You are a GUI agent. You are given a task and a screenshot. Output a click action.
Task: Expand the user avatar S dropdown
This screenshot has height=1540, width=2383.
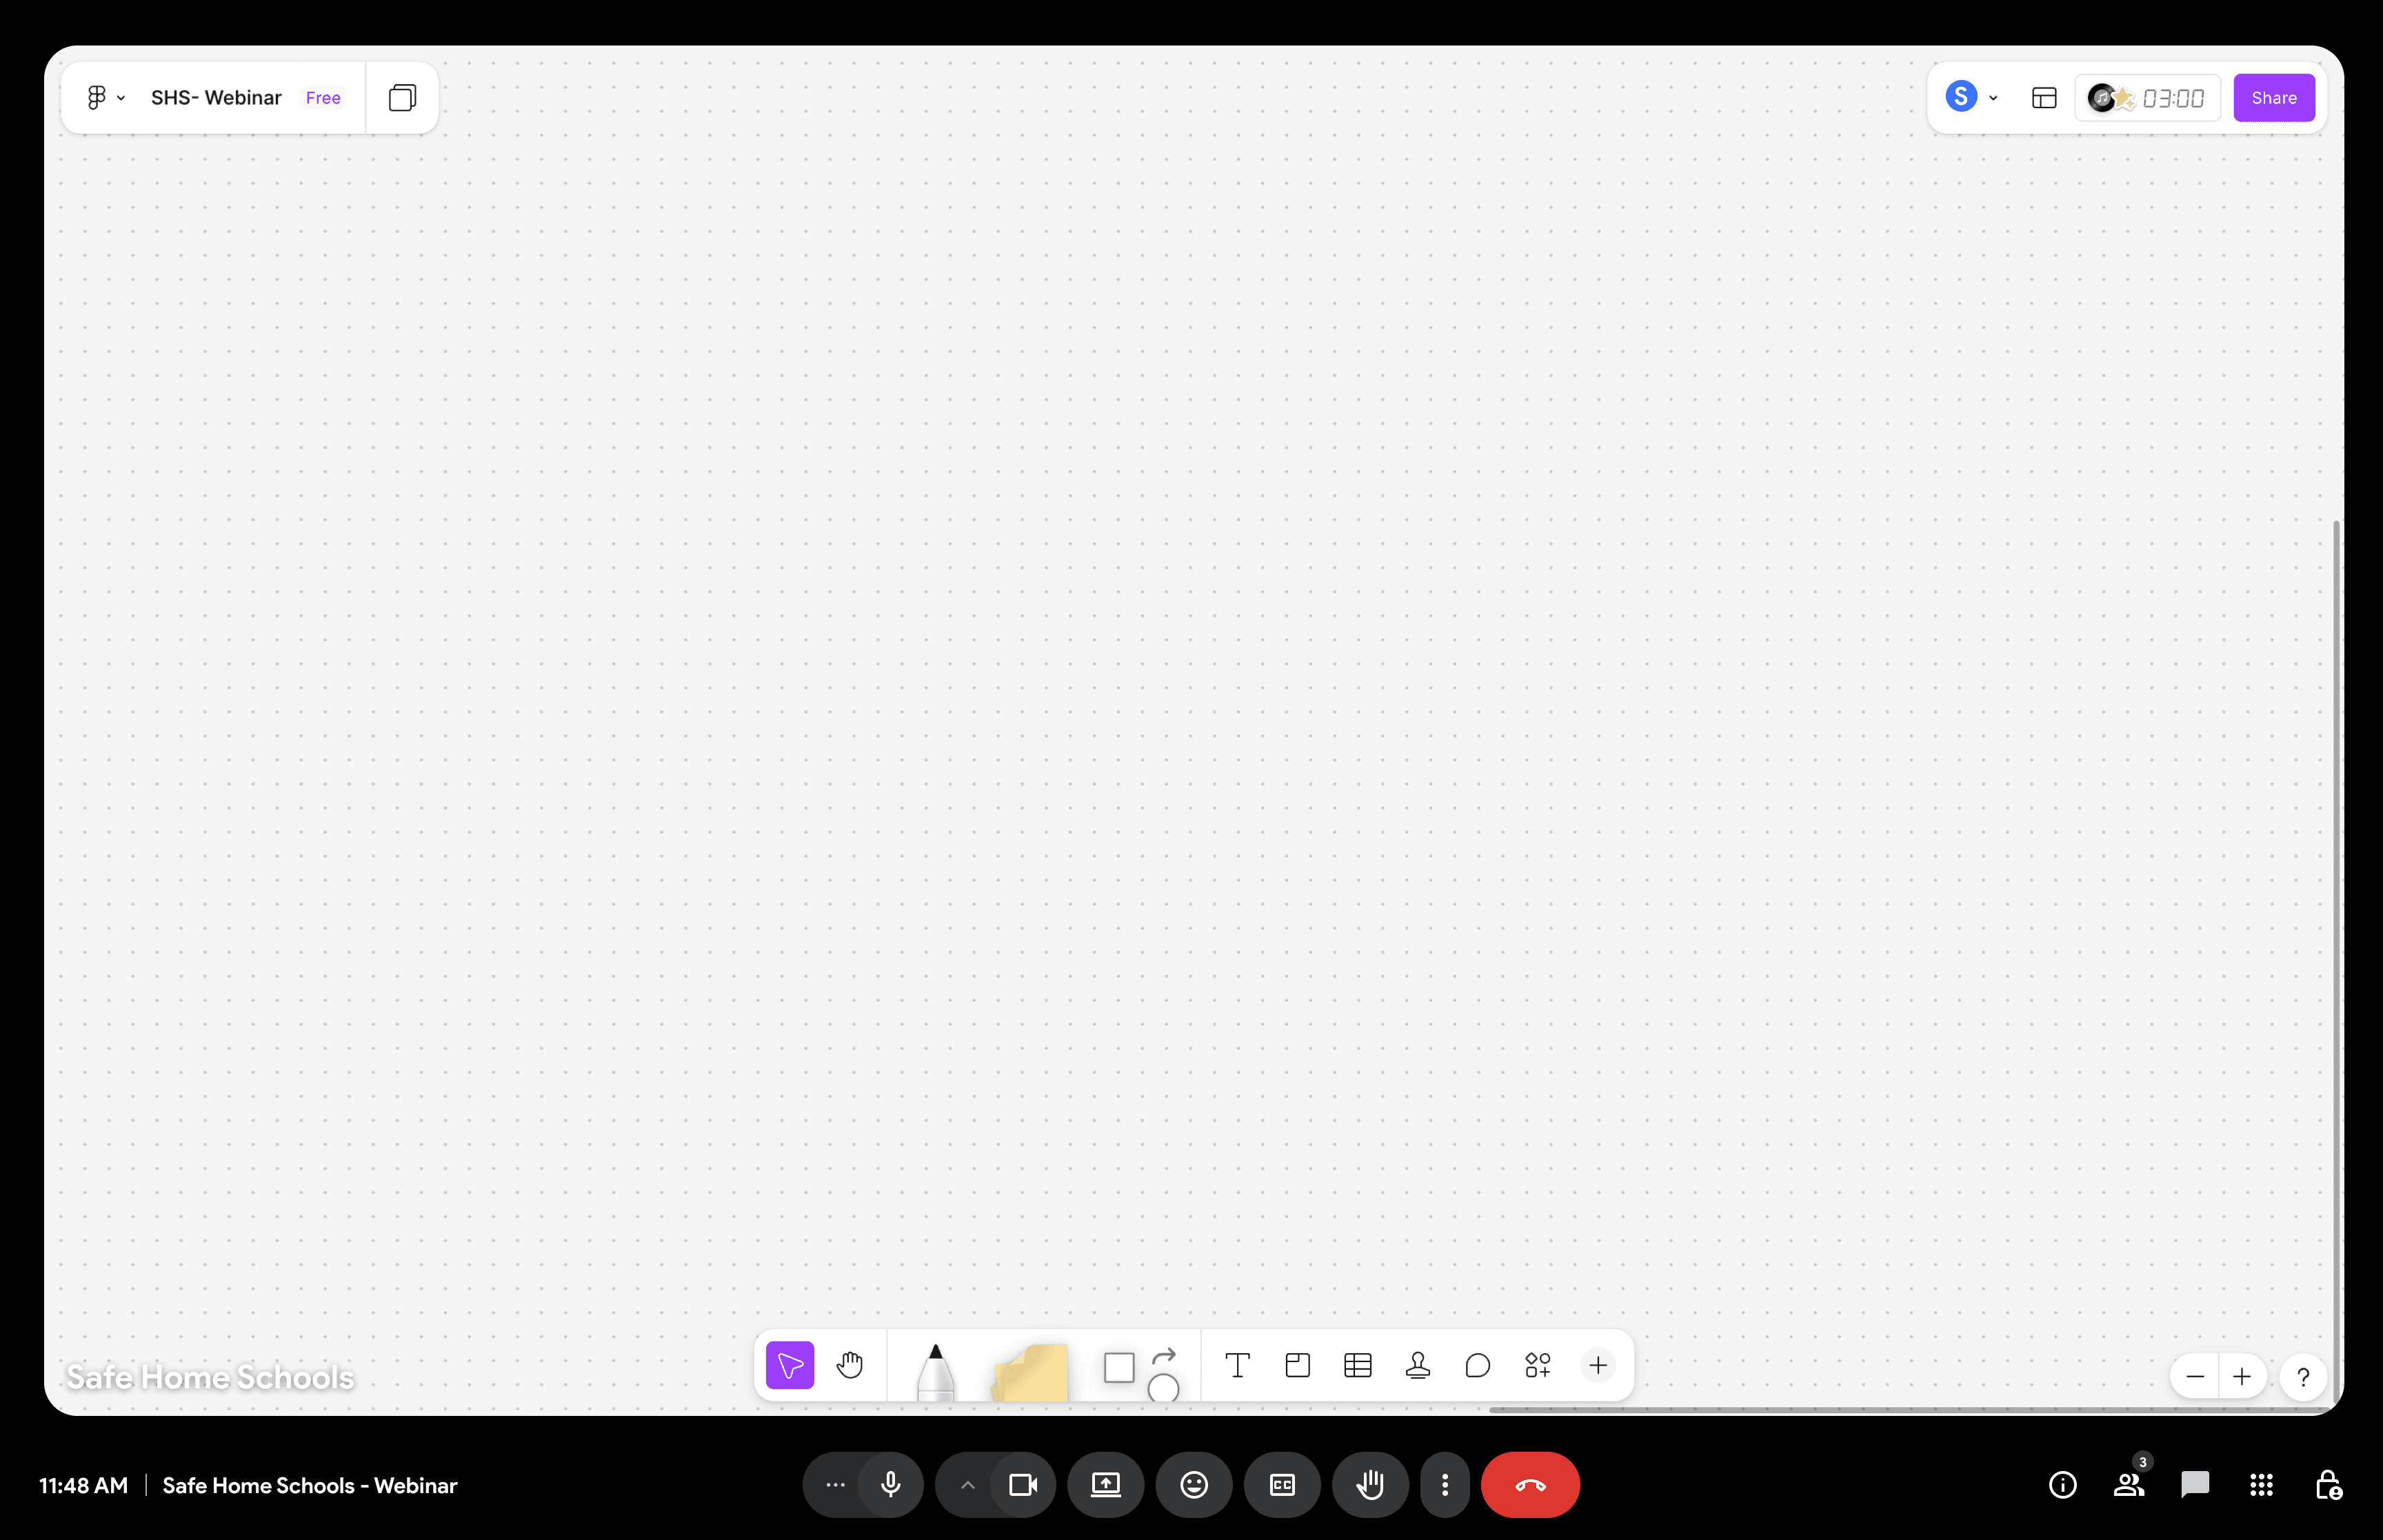(1992, 98)
